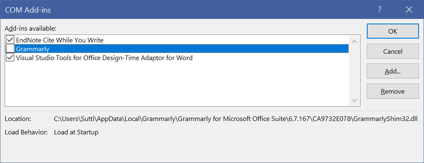
Task: Select EndNote Cite While You Write row
Action: pos(177,40)
